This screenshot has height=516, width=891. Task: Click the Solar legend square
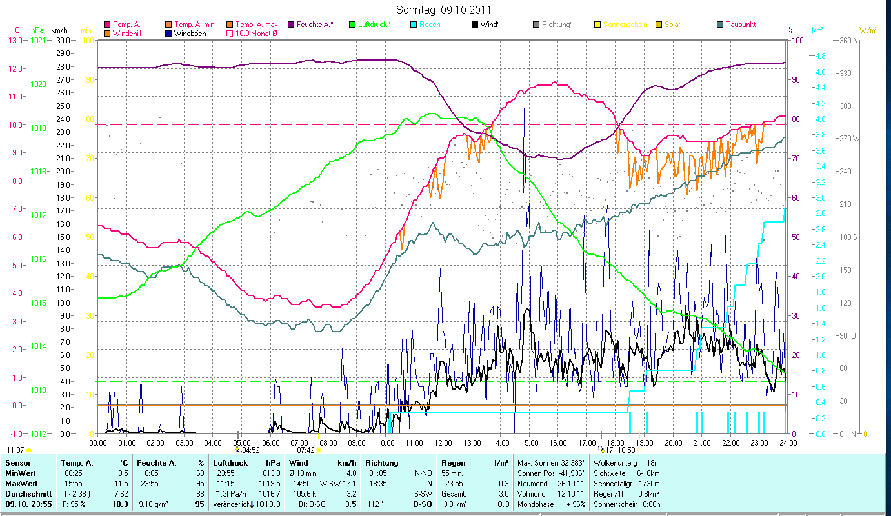point(659,25)
